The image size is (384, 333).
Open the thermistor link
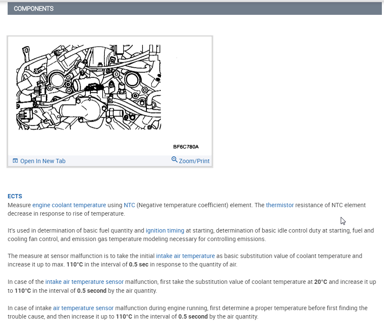[x=280, y=205]
